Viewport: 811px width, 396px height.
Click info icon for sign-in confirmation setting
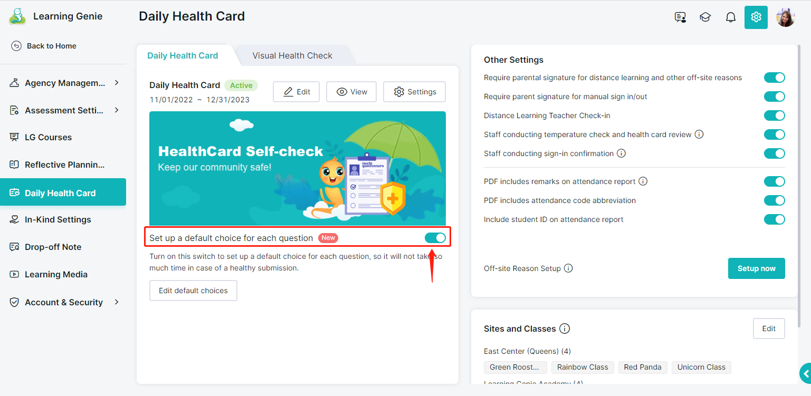pos(622,153)
